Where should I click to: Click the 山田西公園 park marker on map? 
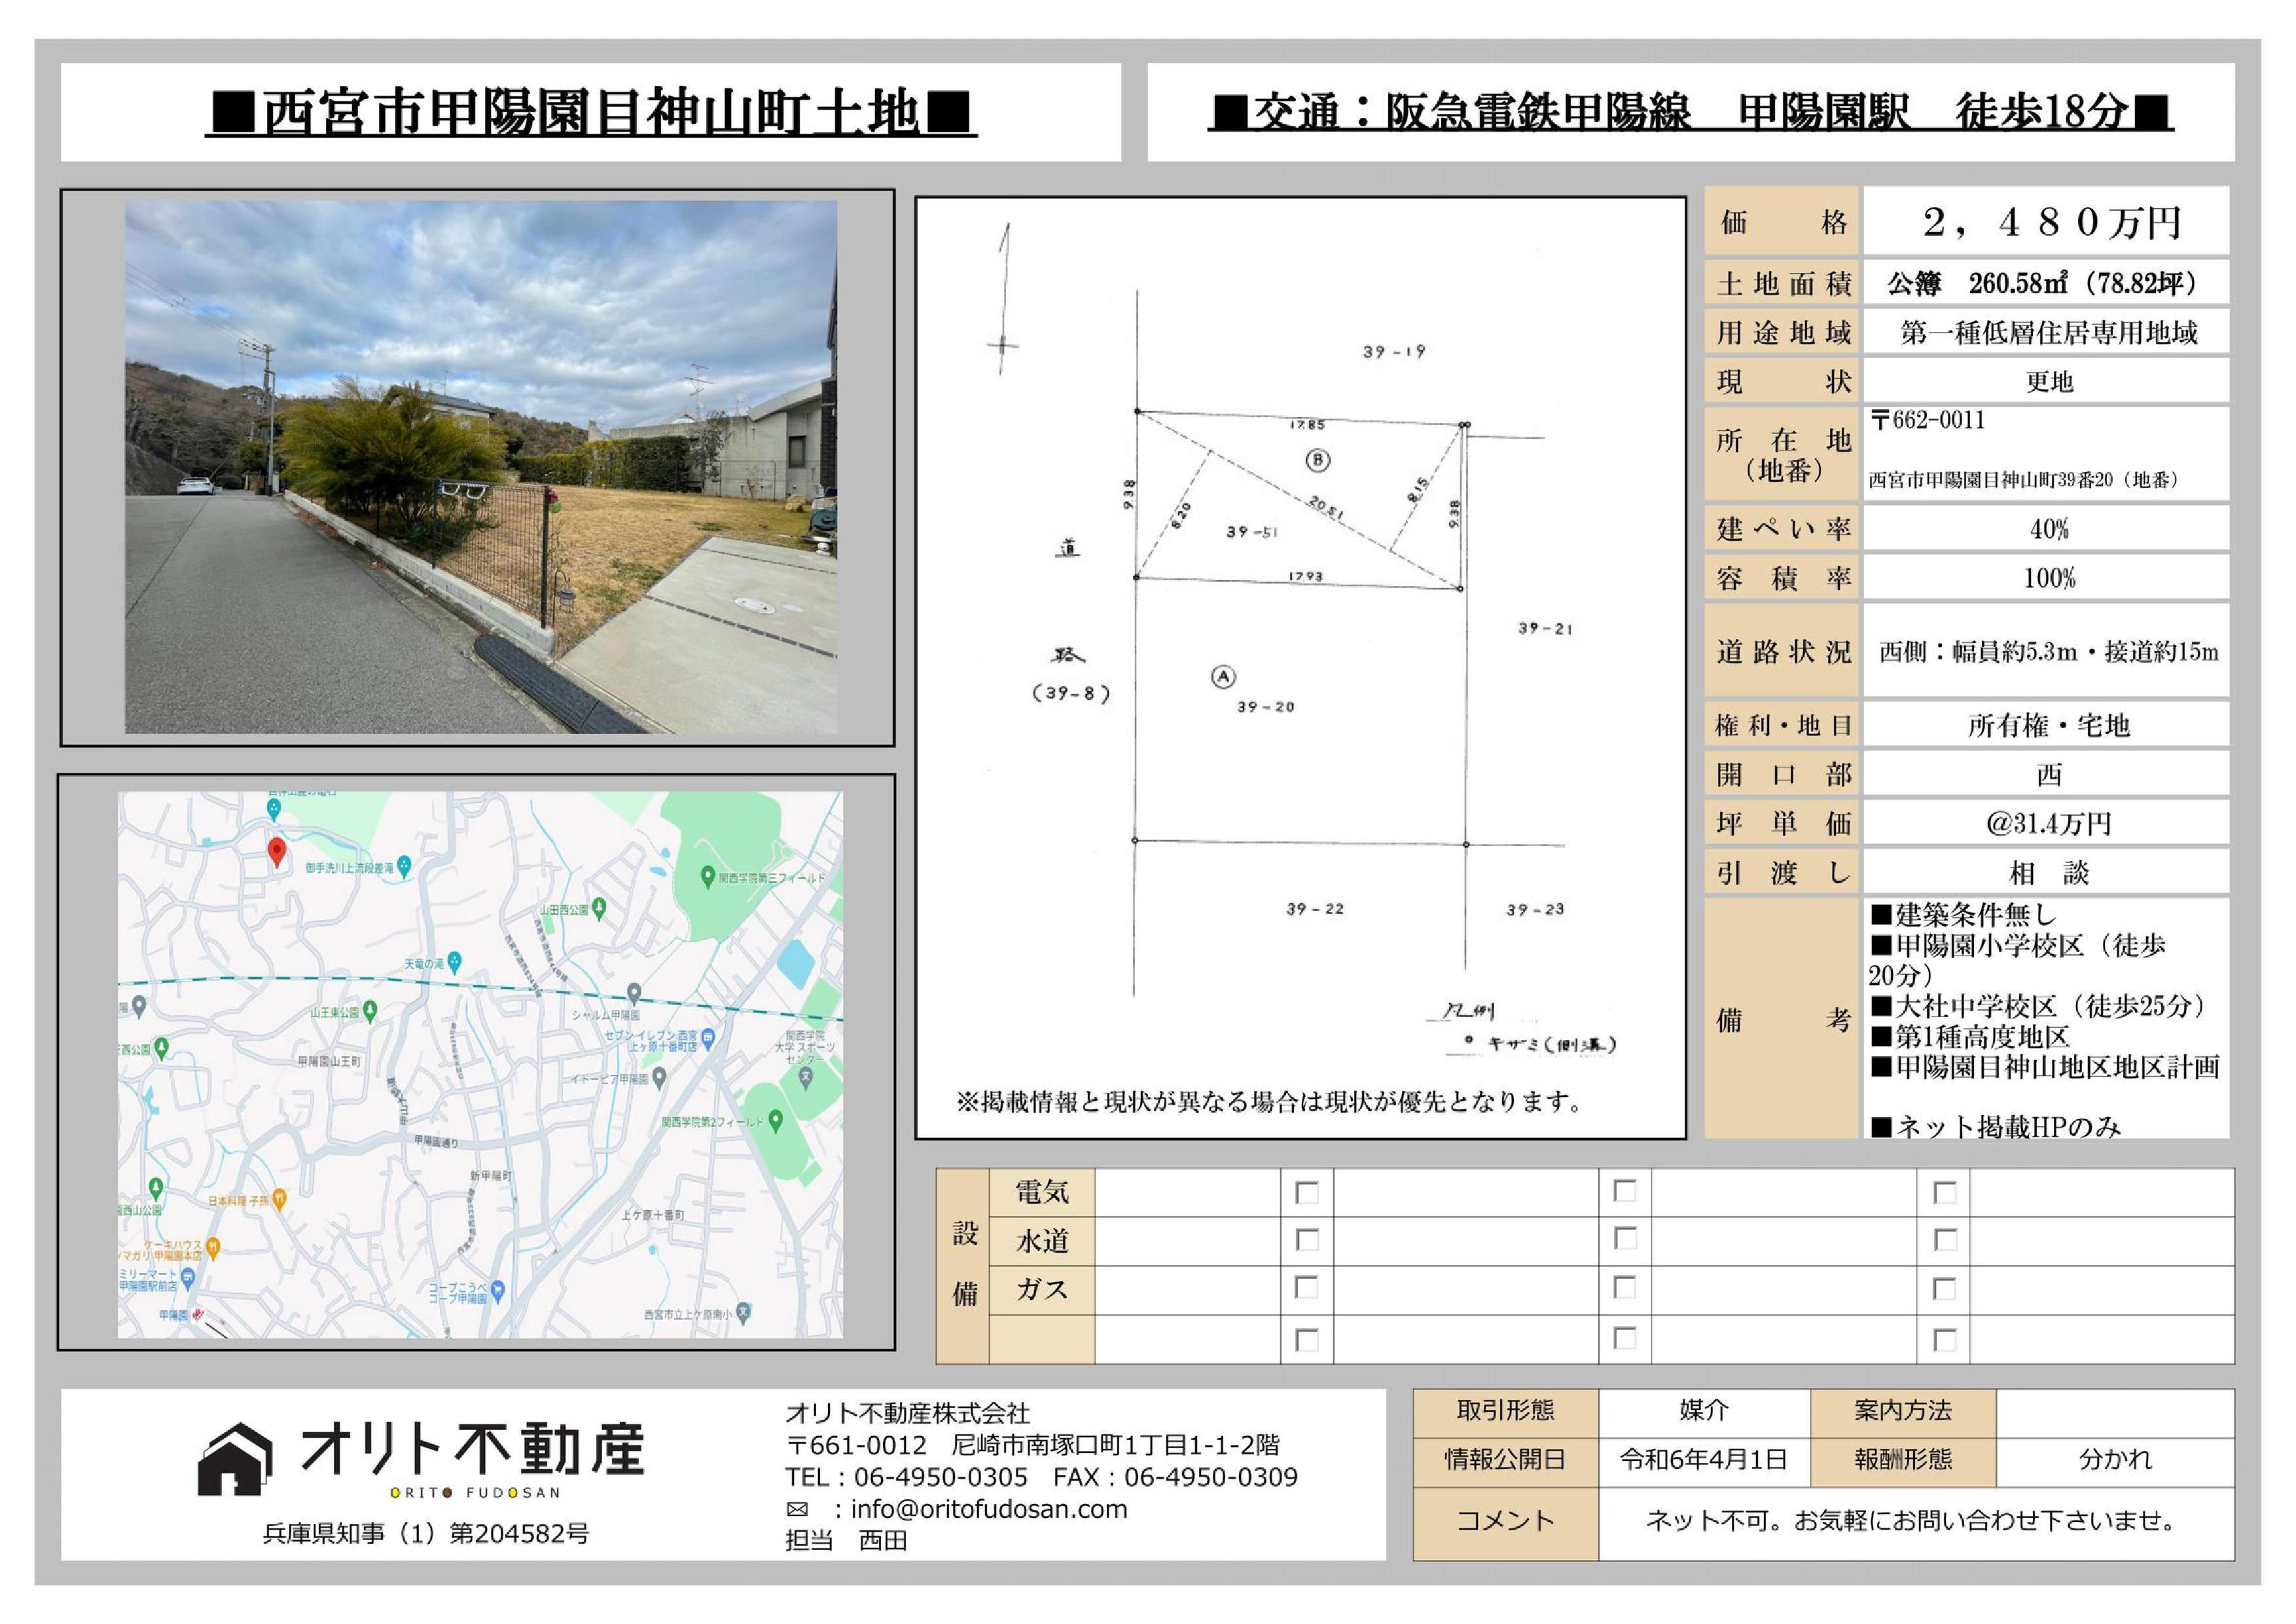coord(599,908)
